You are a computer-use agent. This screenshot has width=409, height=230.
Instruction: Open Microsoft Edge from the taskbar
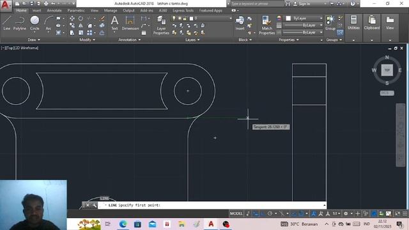(123, 224)
